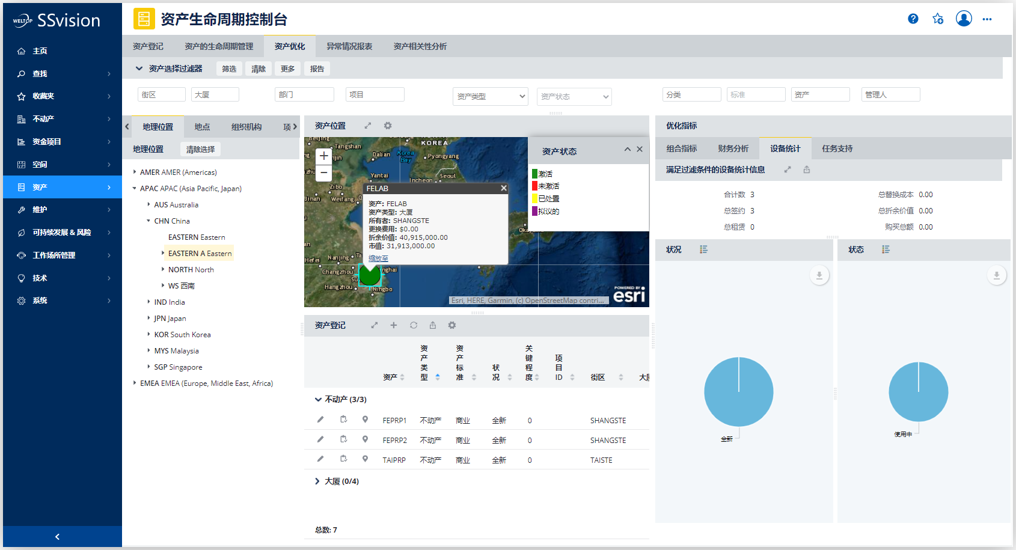Refresh the asset registry list

coord(414,325)
